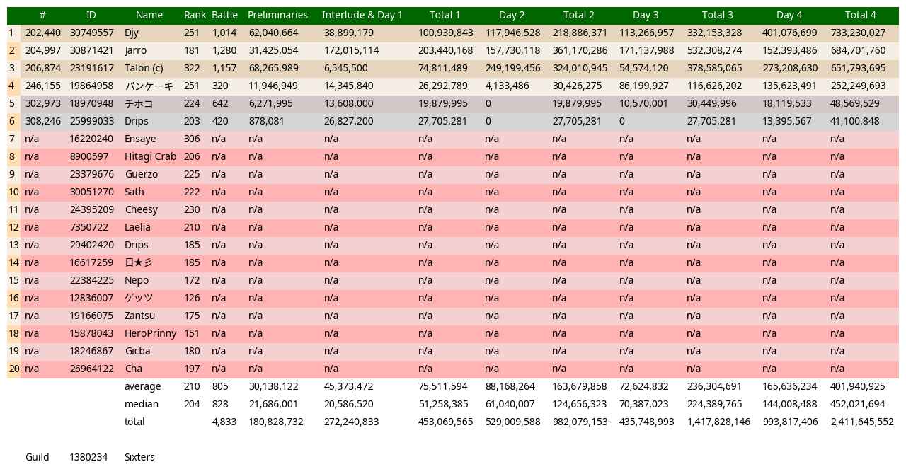906x474 pixels.
Task: Click the Day 2 value 249,199,456
Action: [513, 68]
